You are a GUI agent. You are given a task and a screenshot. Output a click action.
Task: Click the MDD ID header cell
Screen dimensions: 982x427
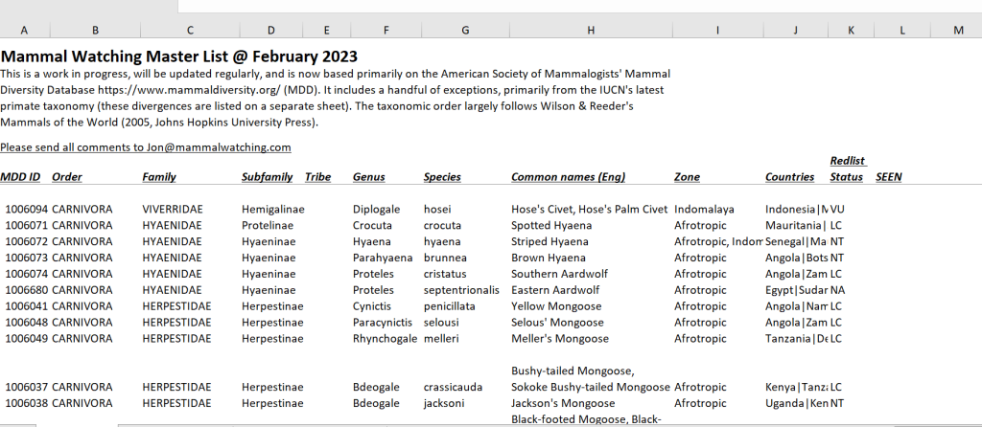[20, 177]
